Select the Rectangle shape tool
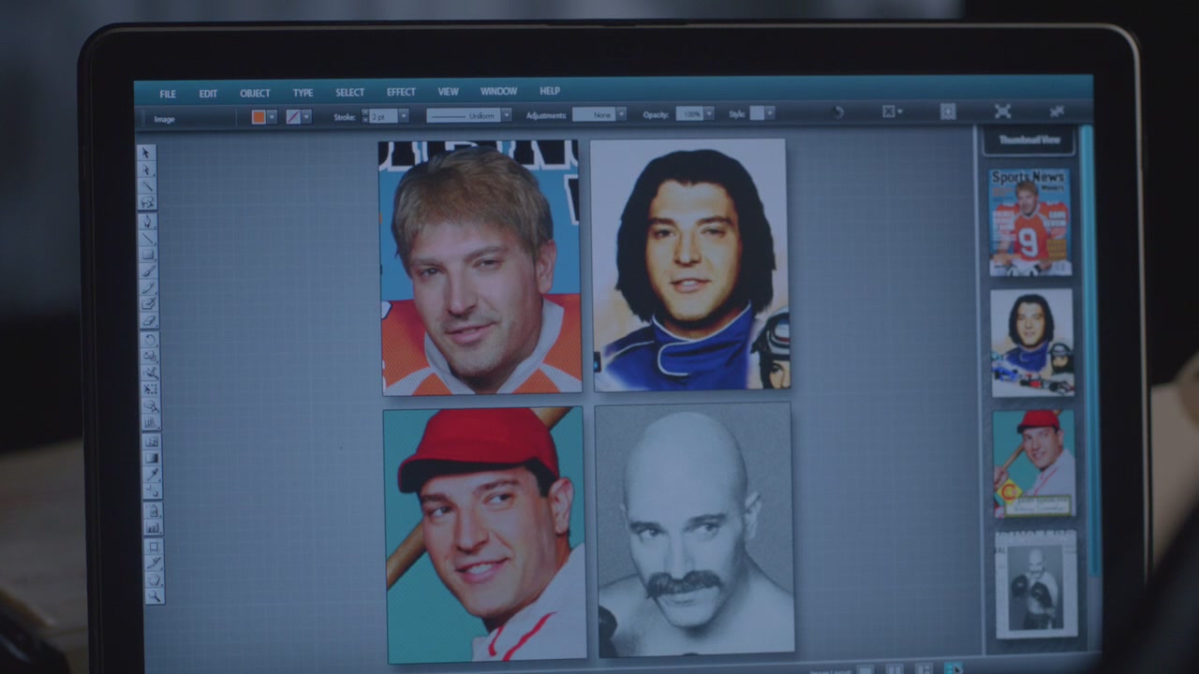Image resolution: width=1199 pixels, height=674 pixels. point(148,255)
